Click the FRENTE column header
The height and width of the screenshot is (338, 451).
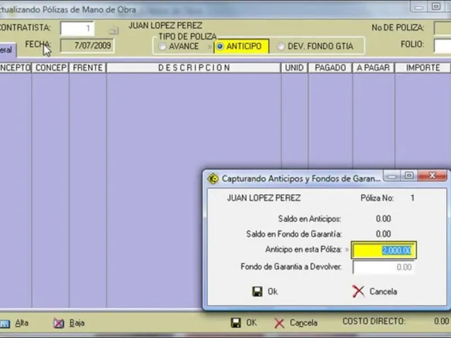(x=88, y=68)
